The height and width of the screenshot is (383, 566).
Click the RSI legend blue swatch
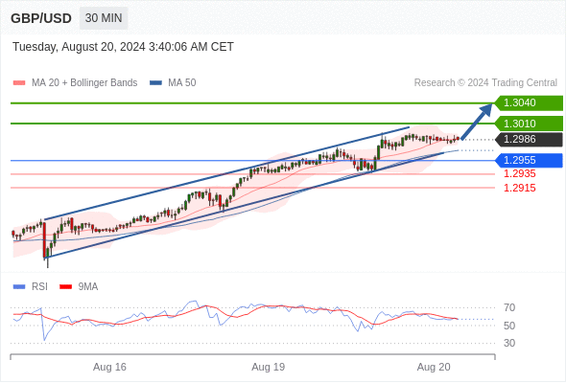click(19, 287)
